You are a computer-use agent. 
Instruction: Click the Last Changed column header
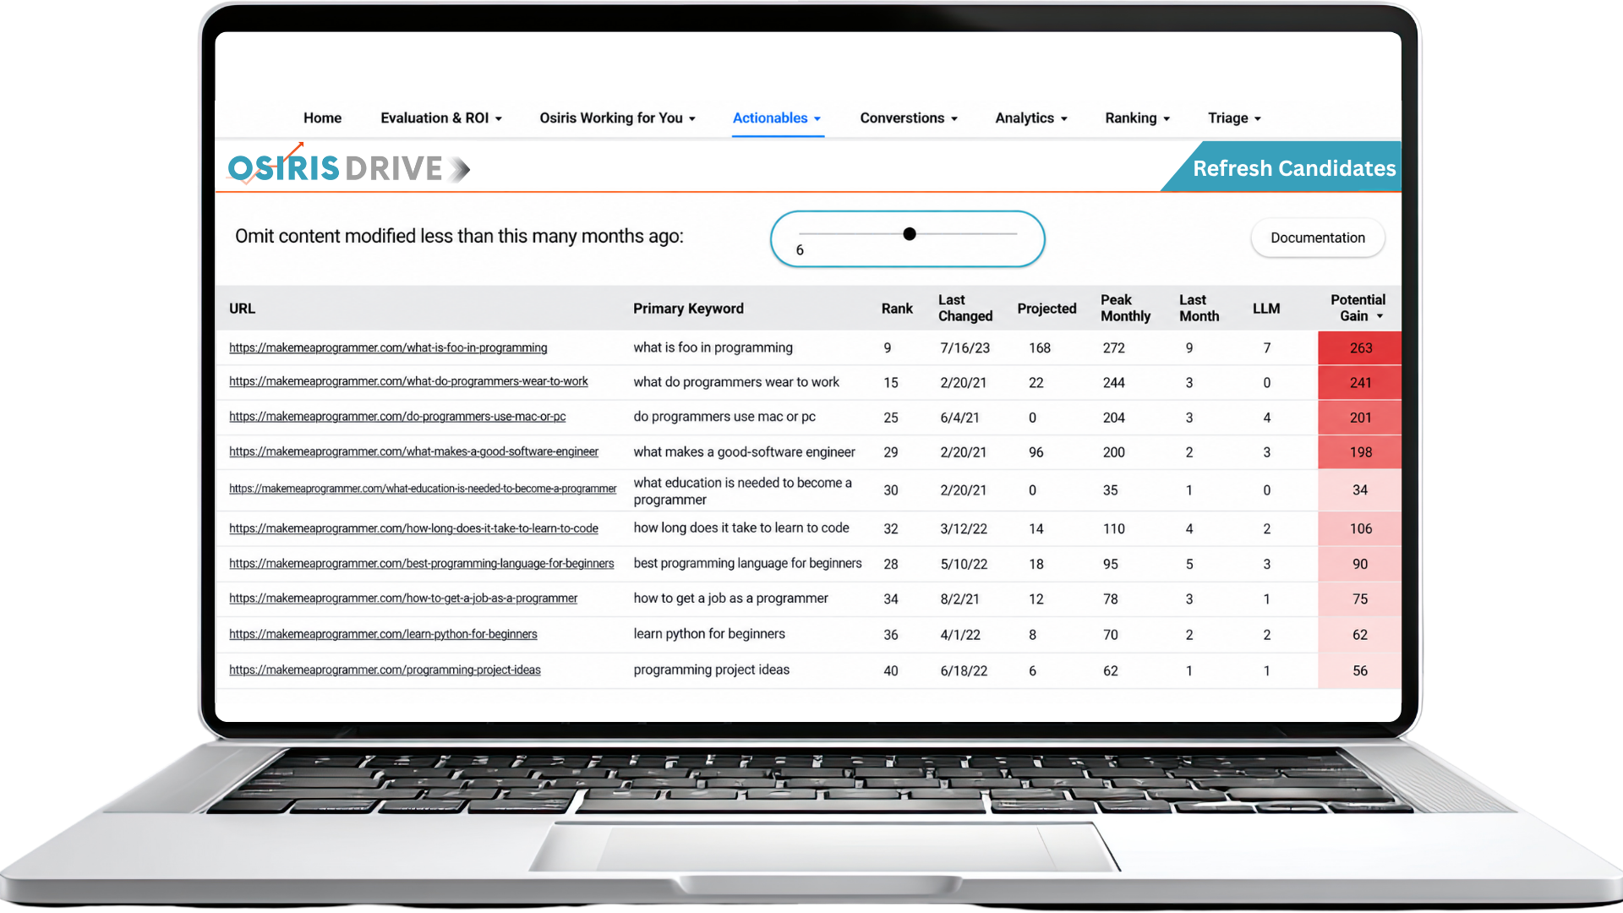[965, 308]
